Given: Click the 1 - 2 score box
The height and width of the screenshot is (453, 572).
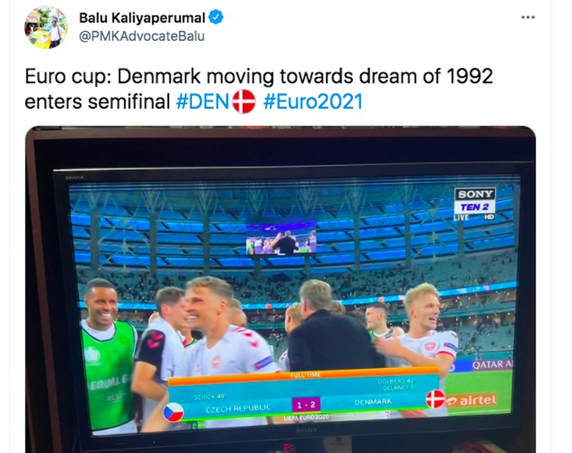Looking at the screenshot, I should [x=306, y=405].
